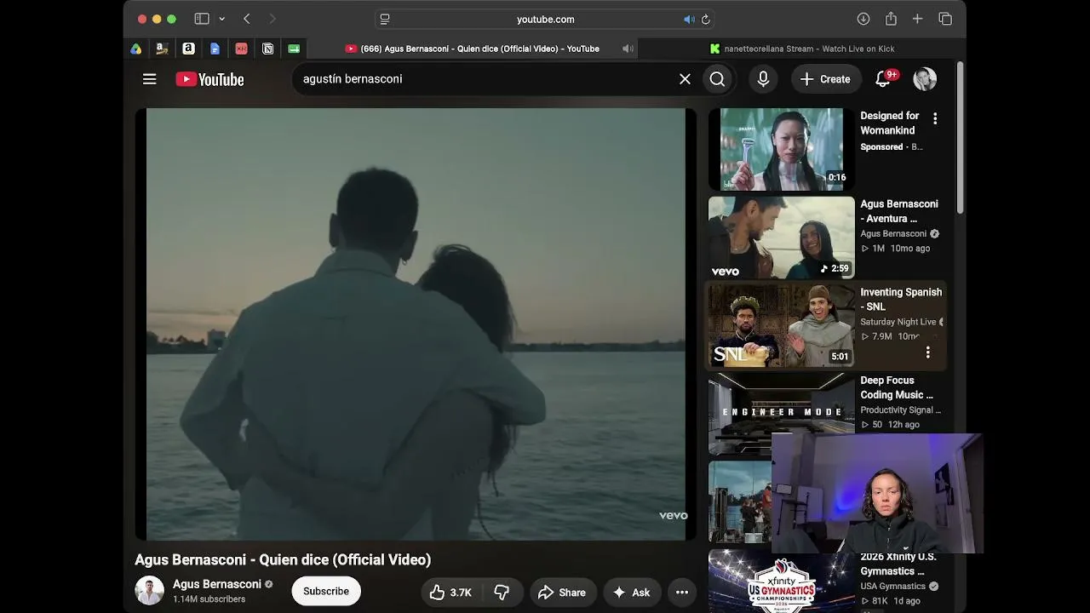Go back in Safari

pos(247,19)
